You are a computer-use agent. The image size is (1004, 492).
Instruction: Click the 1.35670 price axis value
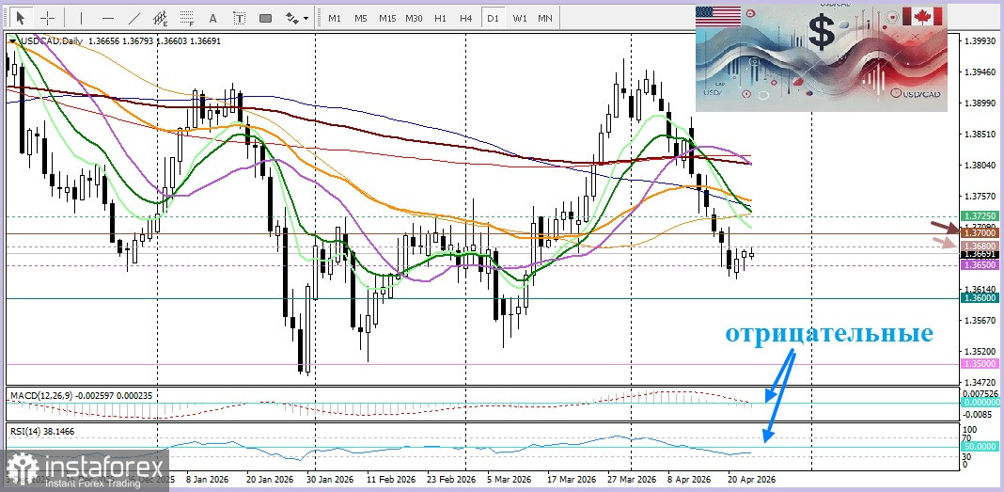[980, 320]
